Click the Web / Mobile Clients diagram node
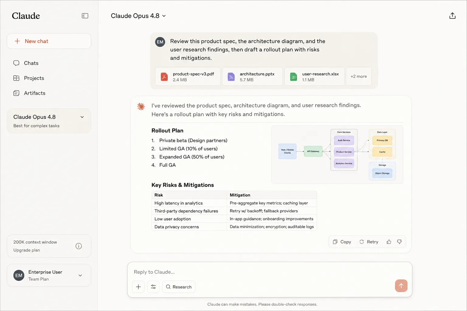 (287, 151)
